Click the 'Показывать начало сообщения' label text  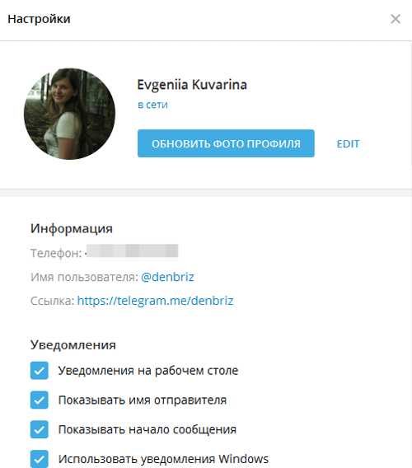(147, 430)
